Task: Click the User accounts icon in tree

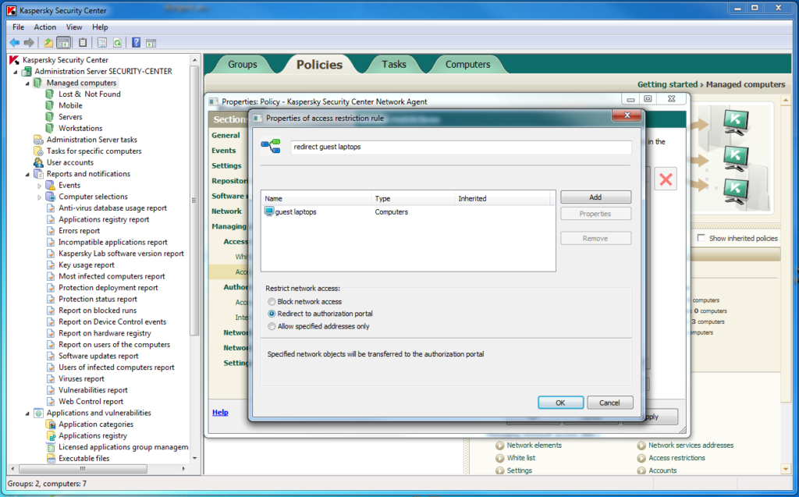Action: pyautogui.click(x=38, y=162)
